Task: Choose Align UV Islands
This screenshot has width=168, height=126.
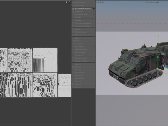Action: [x=84, y=52]
